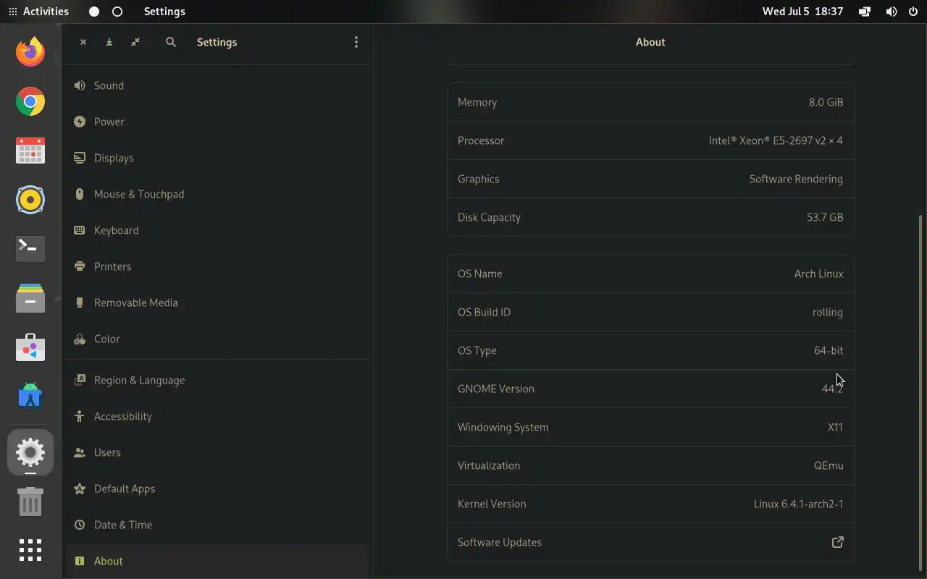Click the About title in the header

650,42
